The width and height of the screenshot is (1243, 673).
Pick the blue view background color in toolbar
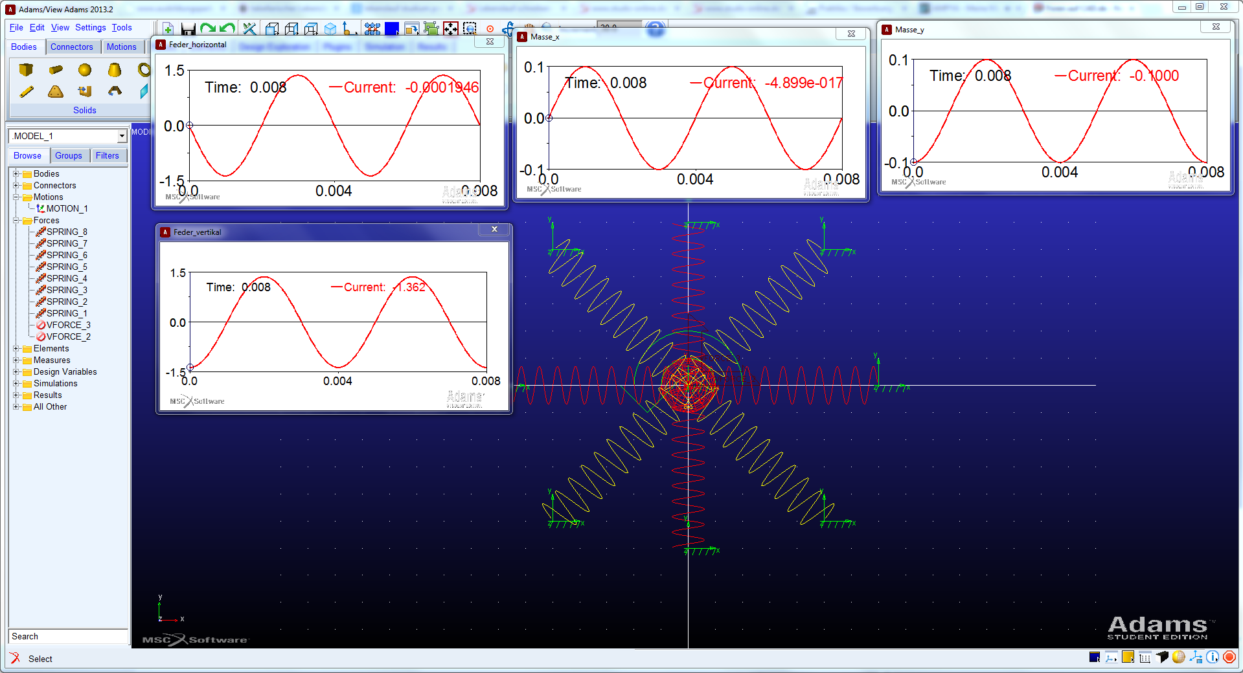392,29
